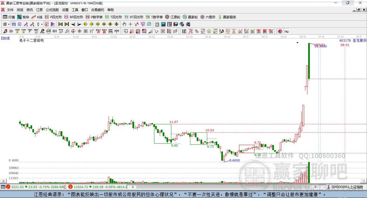Click the 11.07 price level label
The width and height of the screenshot is (367, 198).
click(174, 122)
